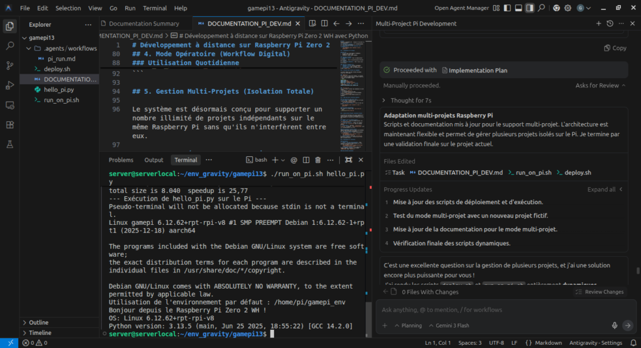
Task: Open past conversations history icon
Action: tap(610, 24)
